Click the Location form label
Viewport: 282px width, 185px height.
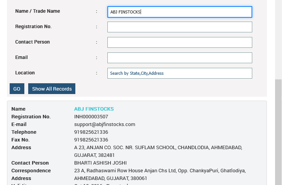(x=25, y=73)
